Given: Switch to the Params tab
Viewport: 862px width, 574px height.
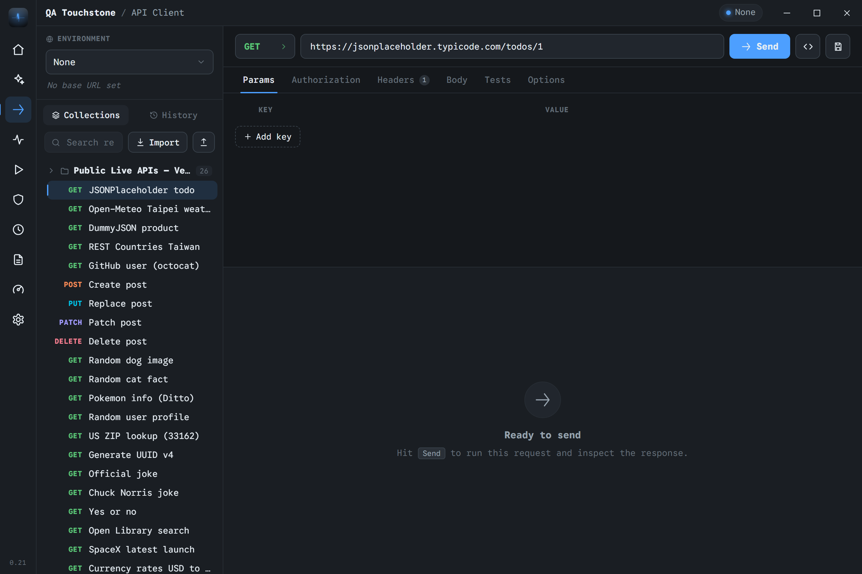Looking at the screenshot, I should click(259, 80).
